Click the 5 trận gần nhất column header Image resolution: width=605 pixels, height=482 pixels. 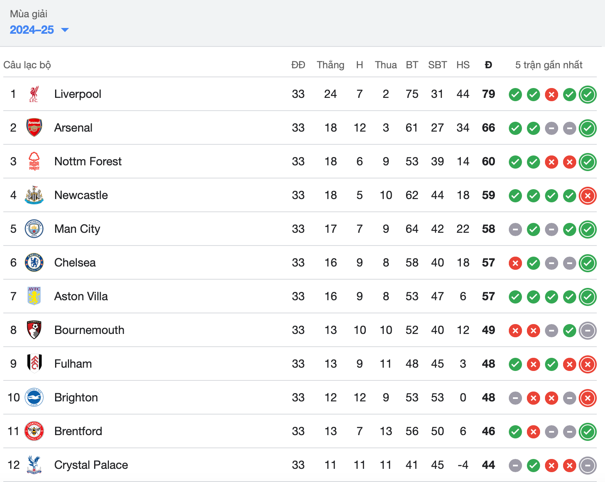pyautogui.click(x=549, y=65)
